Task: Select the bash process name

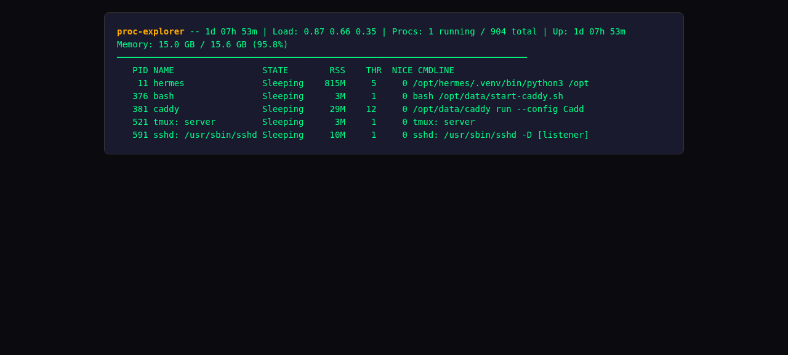Action: tap(164, 96)
